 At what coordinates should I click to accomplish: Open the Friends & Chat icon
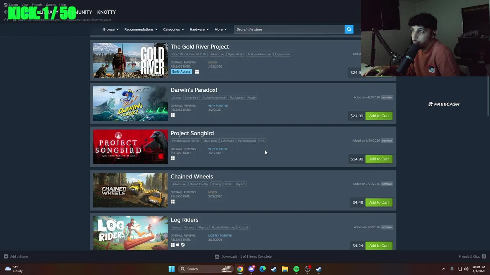[x=484, y=257]
